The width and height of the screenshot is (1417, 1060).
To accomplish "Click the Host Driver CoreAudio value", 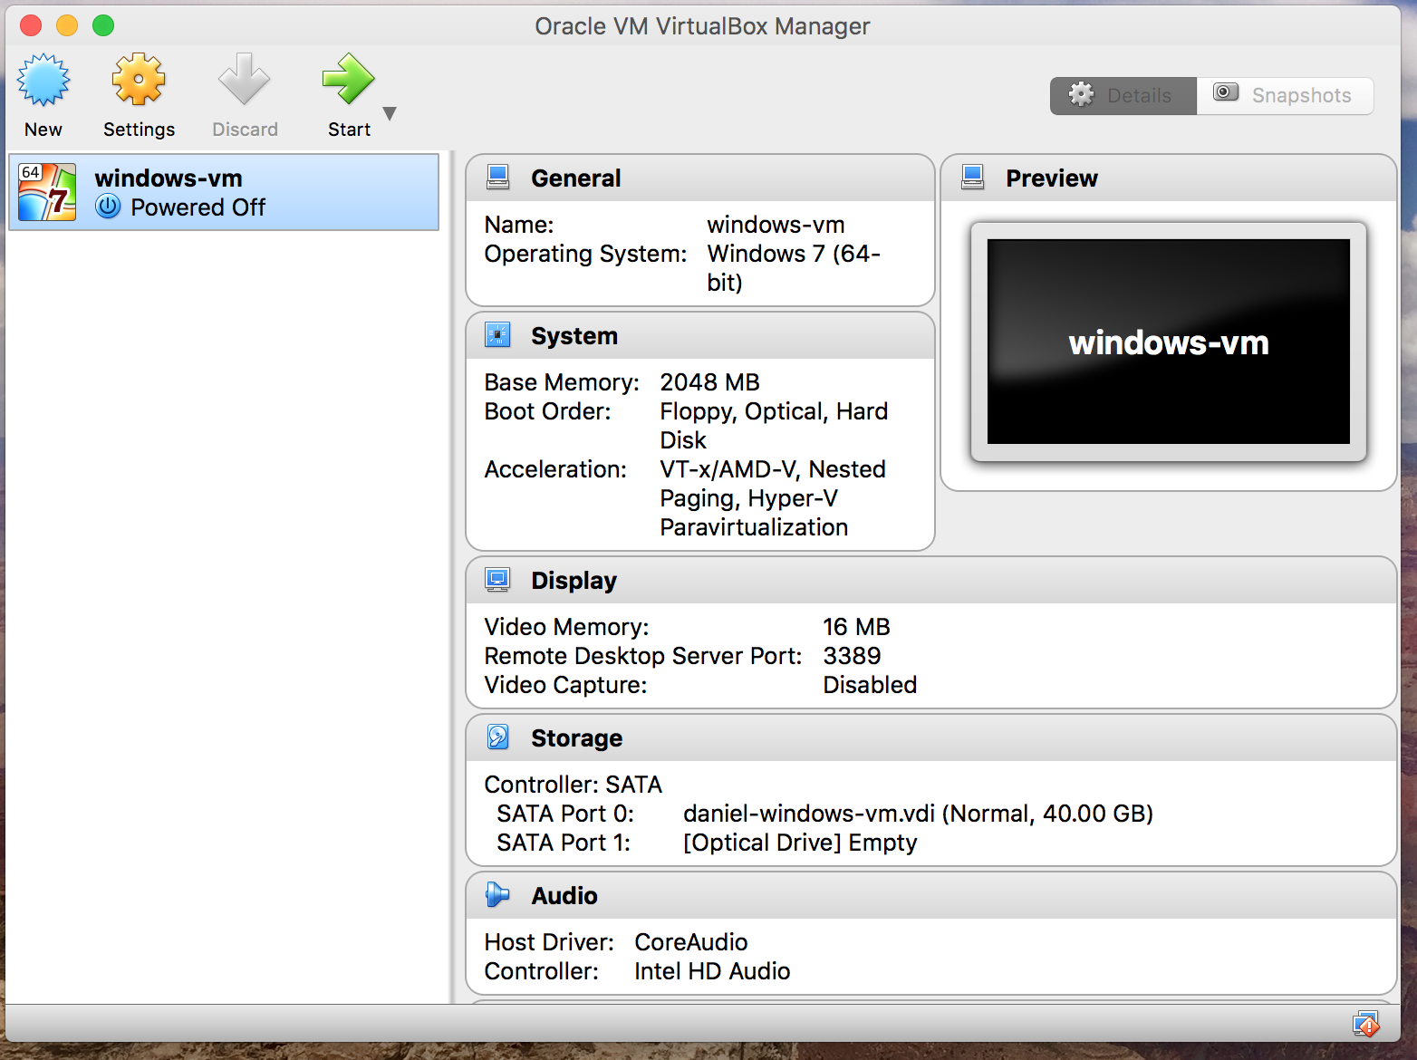I will [x=691, y=942].
